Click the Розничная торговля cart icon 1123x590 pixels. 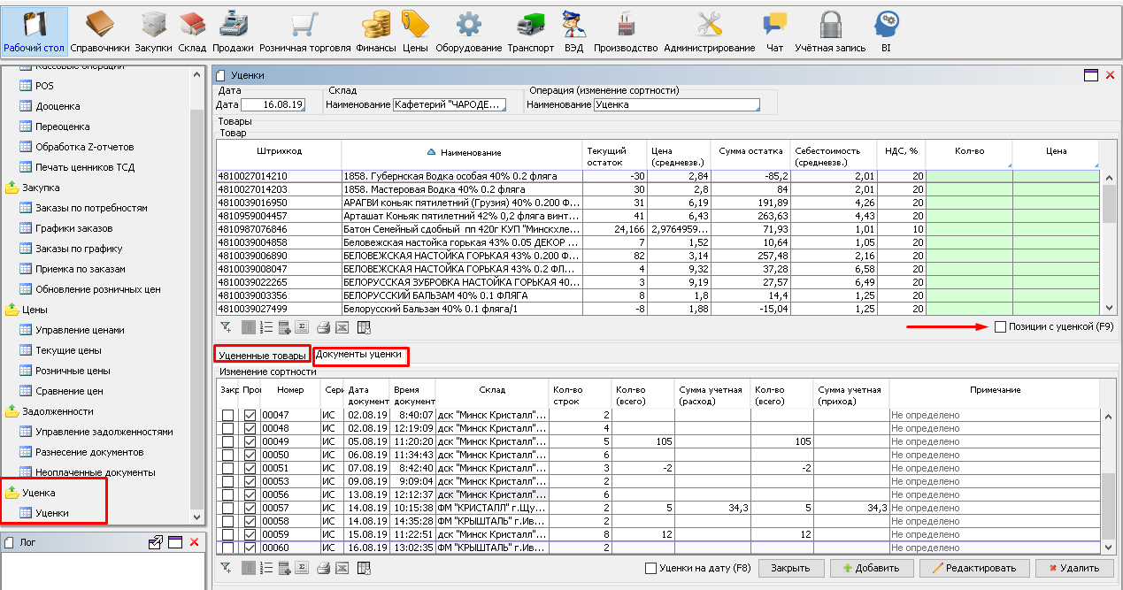304,24
